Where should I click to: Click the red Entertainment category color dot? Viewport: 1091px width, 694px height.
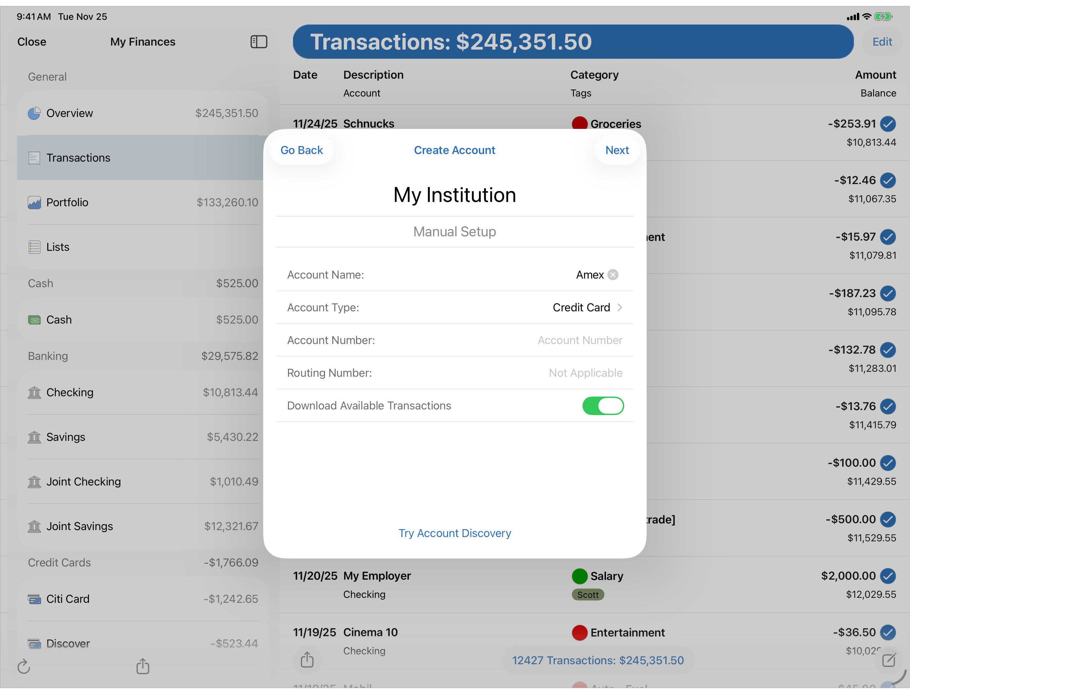580,633
